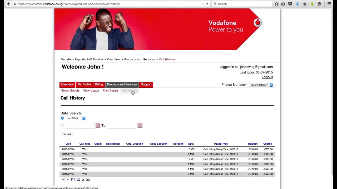The height and width of the screenshot is (189, 337).
Task: Select the Products and Services tab
Action: pyautogui.click(x=122, y=85)
